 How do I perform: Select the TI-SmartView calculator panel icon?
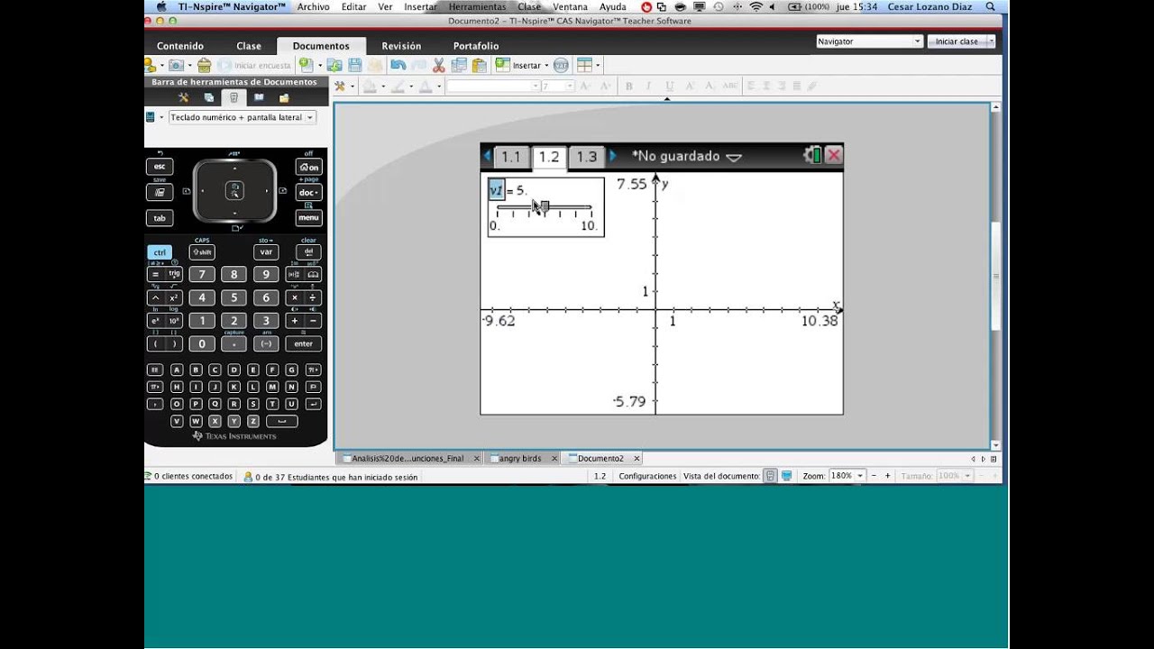[x=234, y=97]
